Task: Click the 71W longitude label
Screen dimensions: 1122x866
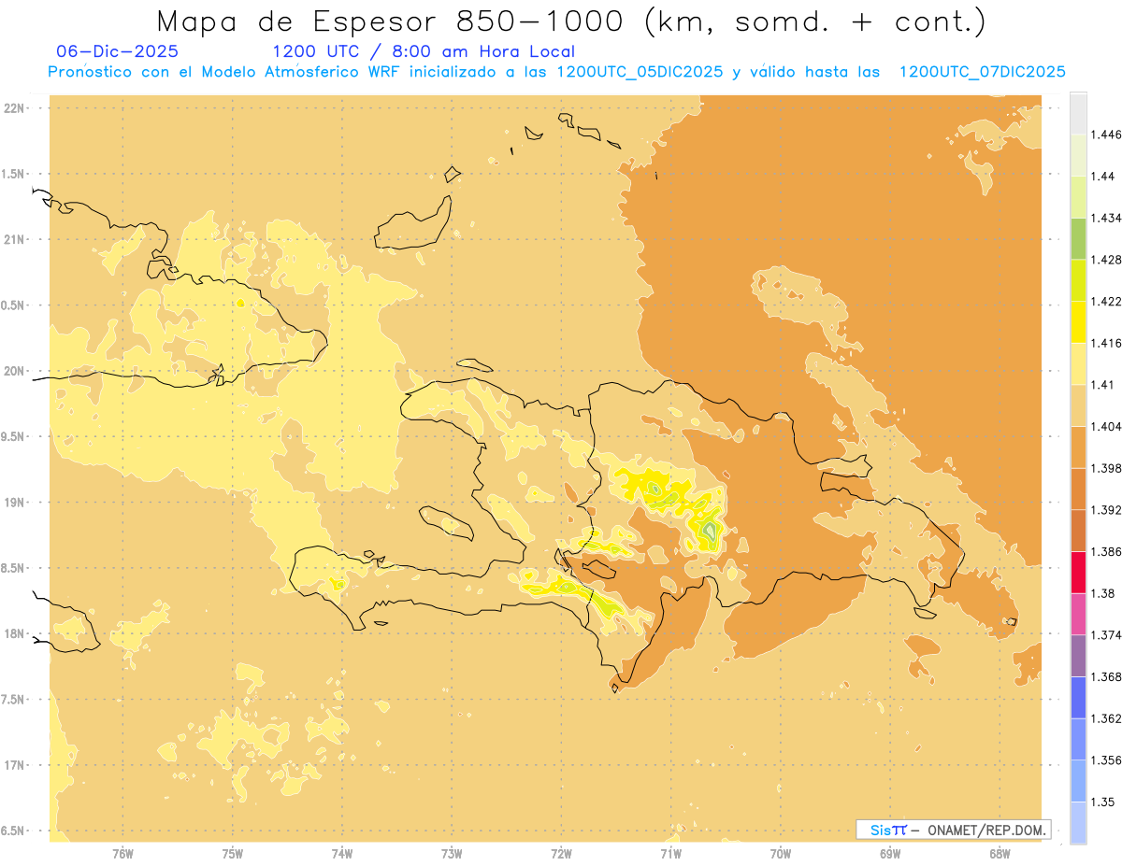Action: click(671, 854)
